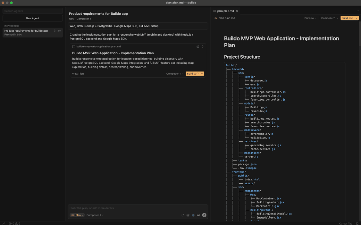Click 'ImageGallery.jsx' in project tree
The height and width of the screenshot is (225, 361).
point(269,217)
